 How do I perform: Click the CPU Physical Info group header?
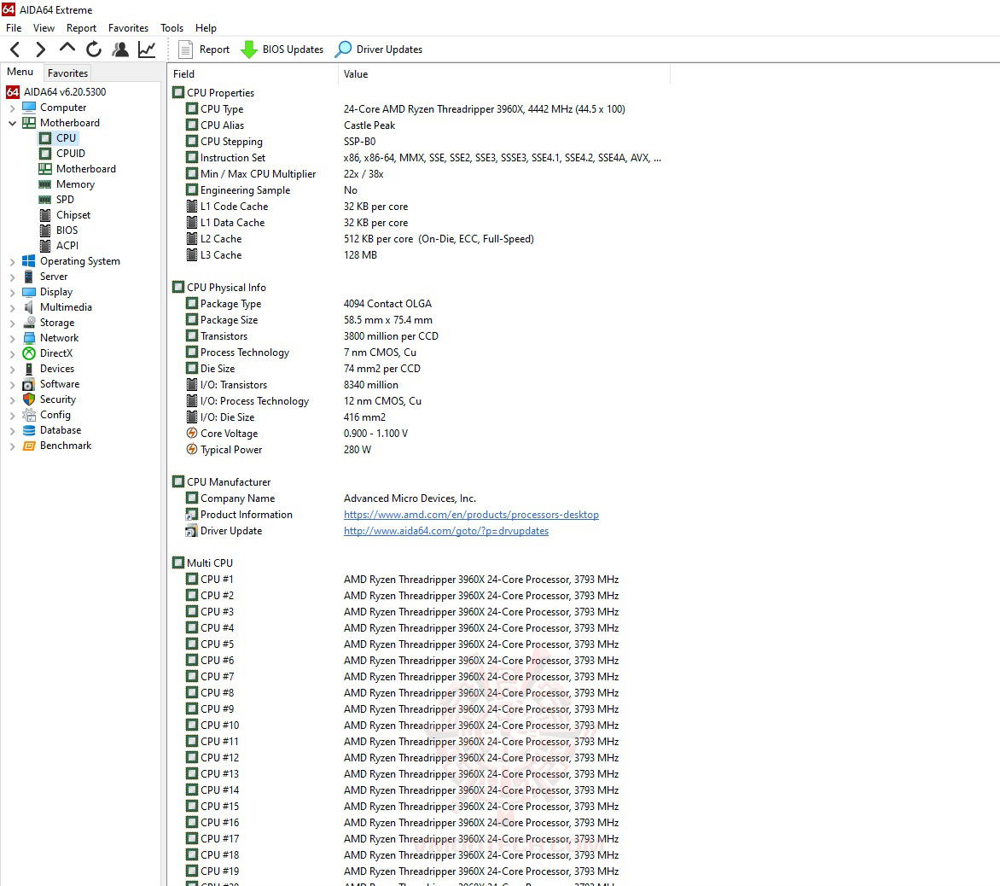pyautogui.click(x=220, y=288)
